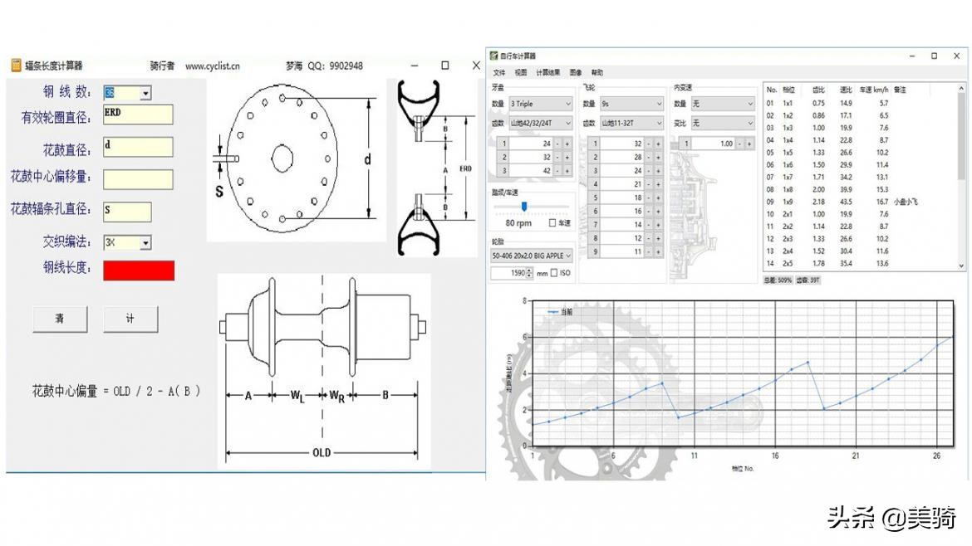Viewport: 972px width, 546px height.
Task: Decrease internal hub ratio 1.00 with minus
Action: (x=739, y=144)
